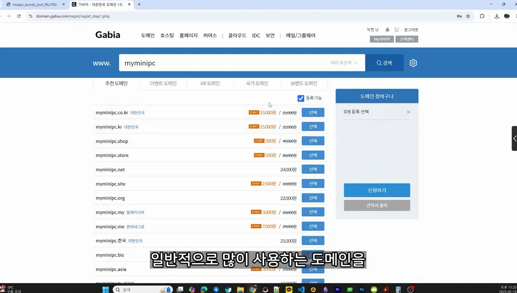Image resolution: width=517 pixels, height=293 pixels.
Task: Open File Explorer from the taskbar
Action: pos(240,289)
